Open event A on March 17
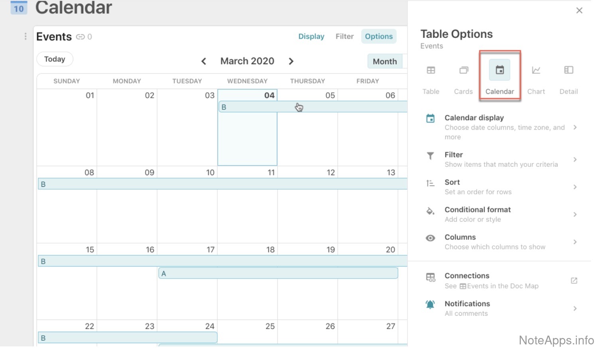The width and height of the screenshot is (595, 348). coord(278,273)
